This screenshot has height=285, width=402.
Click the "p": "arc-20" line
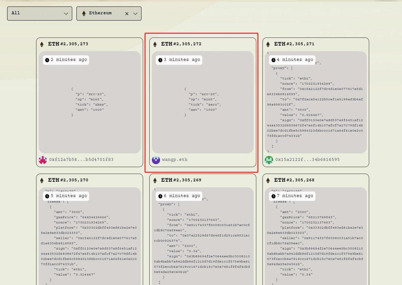[204, 94]
